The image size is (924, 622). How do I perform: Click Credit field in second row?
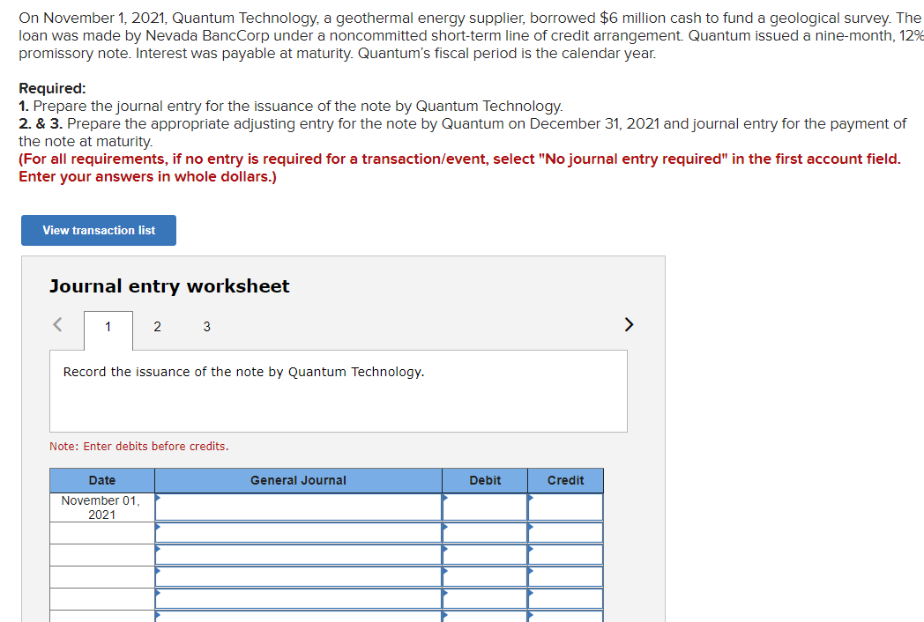click(x=566, y=532)
